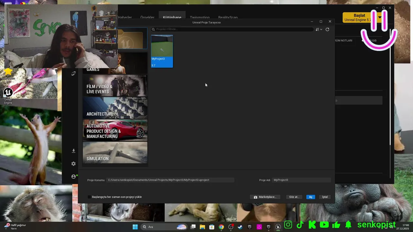Open the recent projects folder category
The height and width of the screenshot is (232, 413).
tap(132, 38)
